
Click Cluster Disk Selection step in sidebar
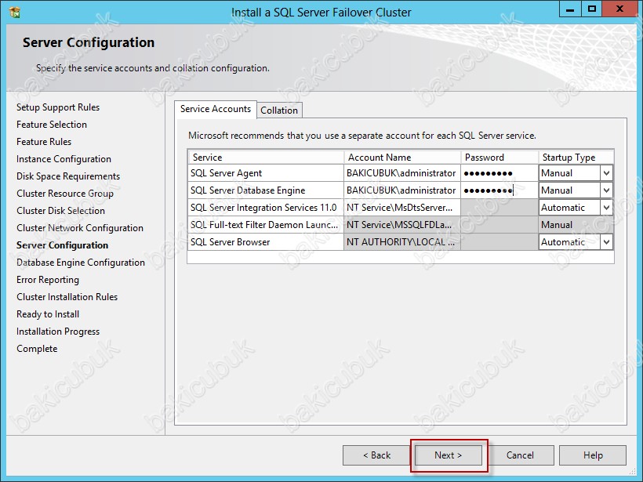pyautogui.click(x=60, y=211)
